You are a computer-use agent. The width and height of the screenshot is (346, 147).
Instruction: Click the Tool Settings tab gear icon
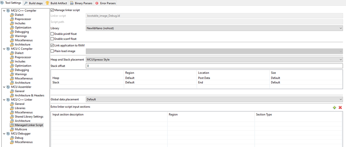(2, 3)
